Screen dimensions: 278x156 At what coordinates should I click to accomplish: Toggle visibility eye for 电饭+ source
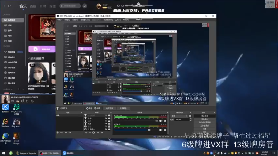(x=106, y=118)
